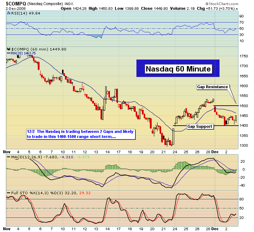Click the RSI 30 level on the right axis
Image resolution: width=254 pixels, height=232 pixels.
[242, 35]
